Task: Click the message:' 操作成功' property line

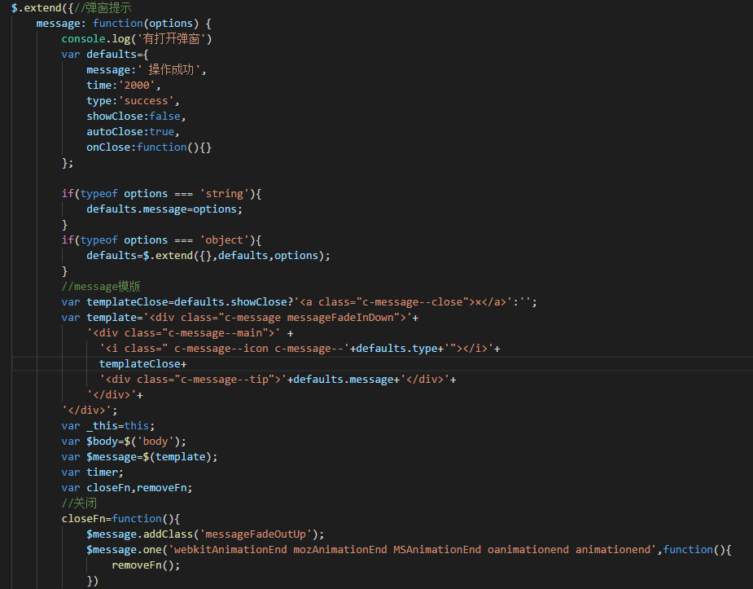Action: (x=146, y=70)
